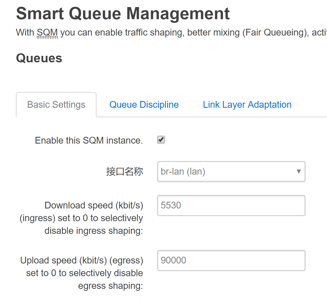Screen dimensions: 327x301
Task: Click the underlined SQM abbreviation
Action: [x=47, y=33]
